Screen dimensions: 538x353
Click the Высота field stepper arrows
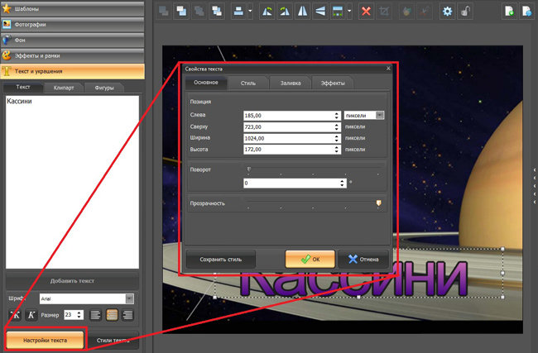click(x=337, y=150)
